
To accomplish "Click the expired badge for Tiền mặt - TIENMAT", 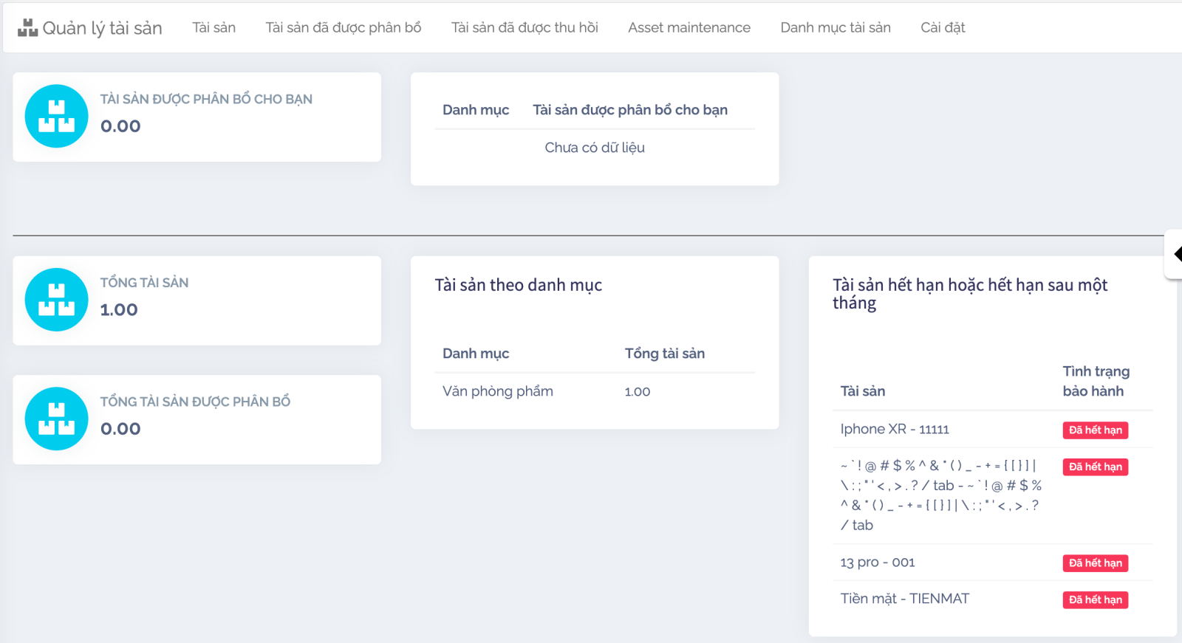I will [x=1095, y=600].
